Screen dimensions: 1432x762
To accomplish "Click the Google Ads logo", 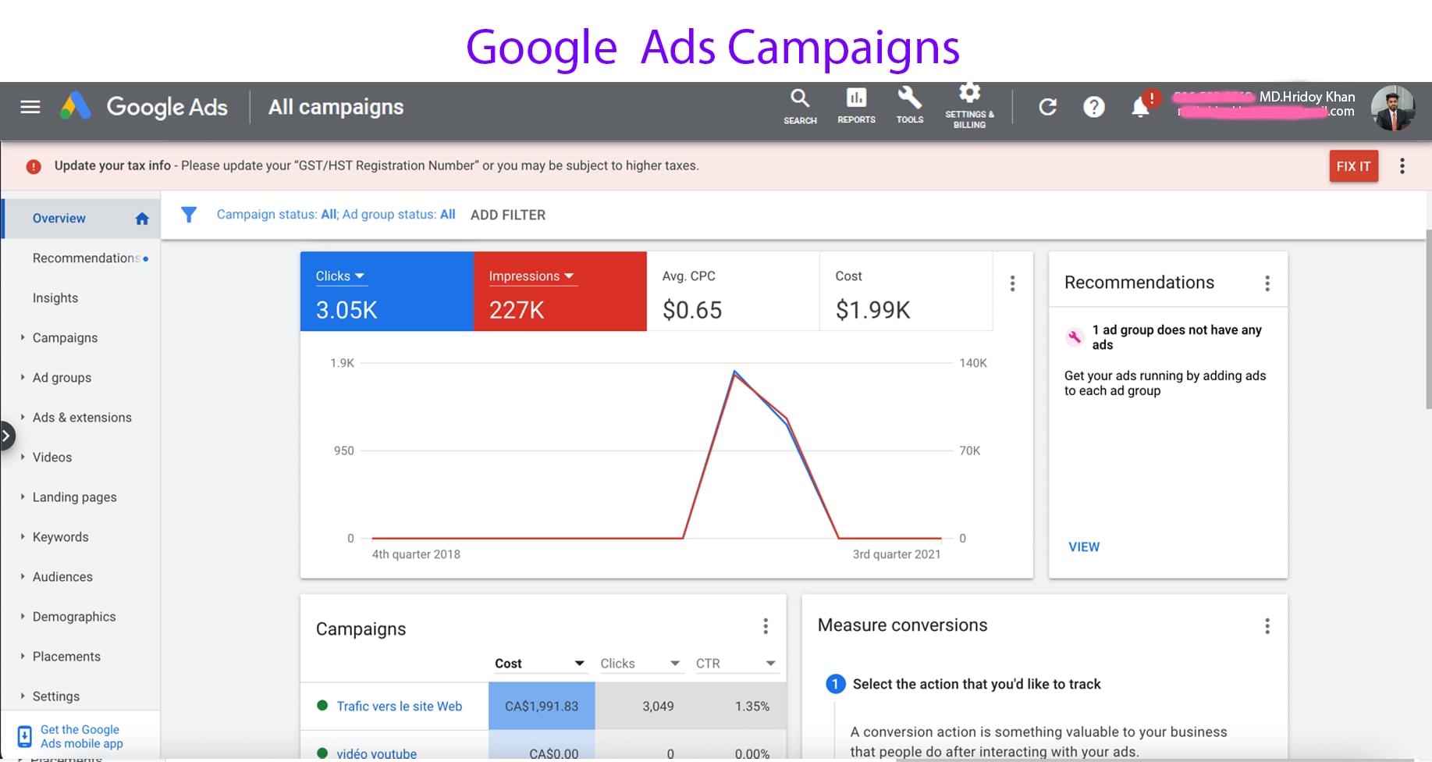I will 144,107.
